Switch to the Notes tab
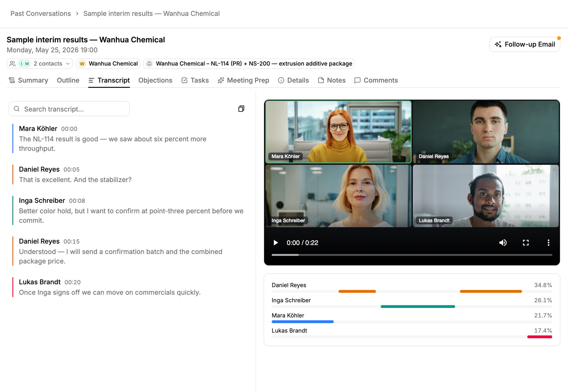This screenshot has width=568, height=392. click(332, 80)
